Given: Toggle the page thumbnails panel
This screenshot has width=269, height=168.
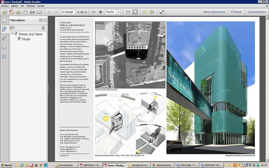Looking at the screenshot, I should (x=4, y=20).
